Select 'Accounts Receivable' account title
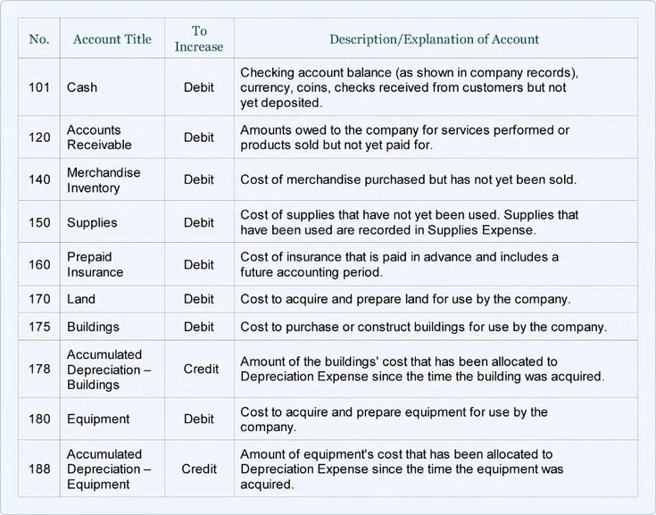 click(99, 137)
